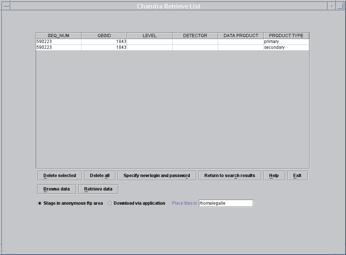Click the OBSID column header
The height and width of the screenshot is (255, 346).
(104, 36)
